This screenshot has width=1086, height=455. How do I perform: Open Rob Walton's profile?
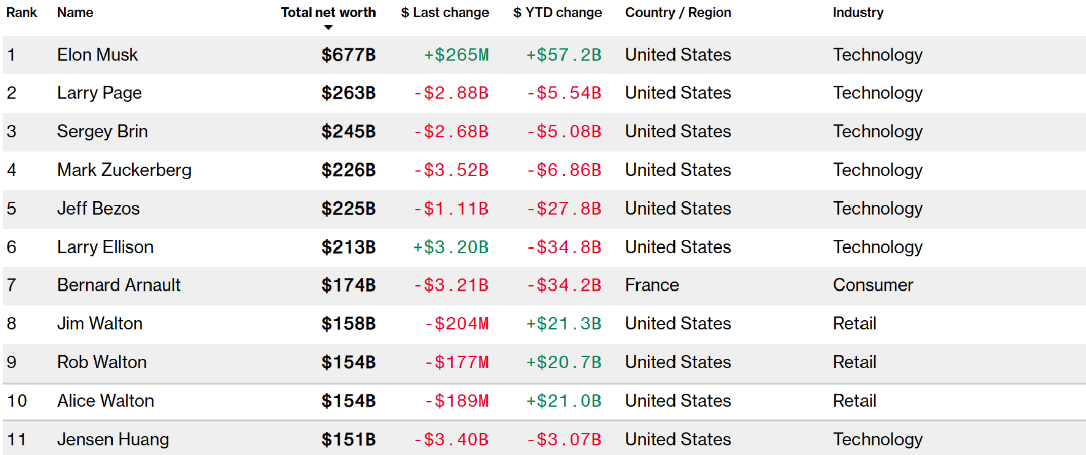[x=102, y=362]
